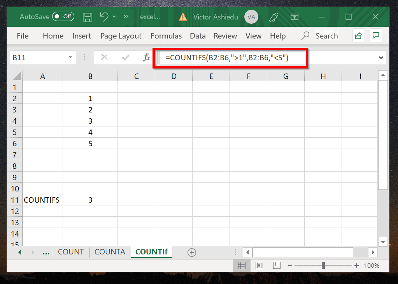Open Ribbon Display Options icon
This screenshot has height=284, width=398.
point(295,17)
